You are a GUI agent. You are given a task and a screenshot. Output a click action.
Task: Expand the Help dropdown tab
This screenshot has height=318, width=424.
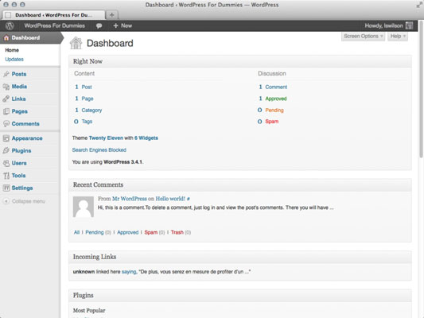(x=398, y=37)
